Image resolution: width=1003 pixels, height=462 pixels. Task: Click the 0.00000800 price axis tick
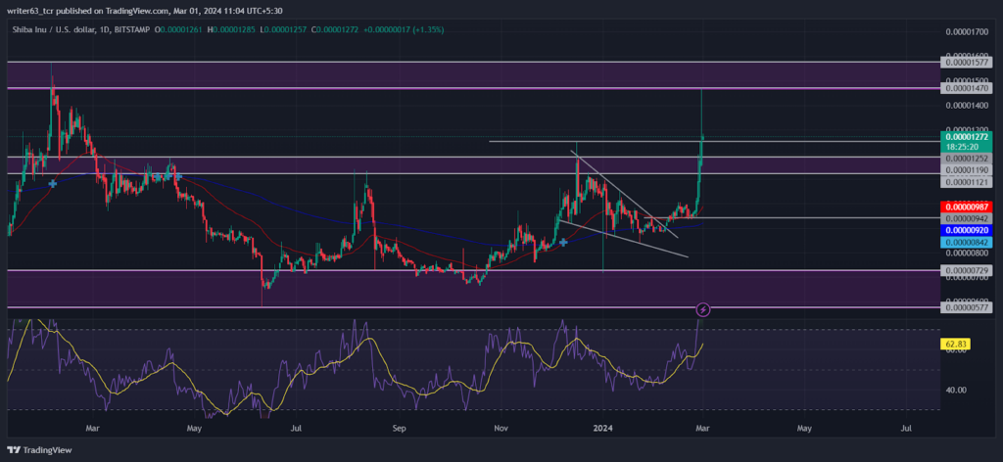[x=965, y=254]
